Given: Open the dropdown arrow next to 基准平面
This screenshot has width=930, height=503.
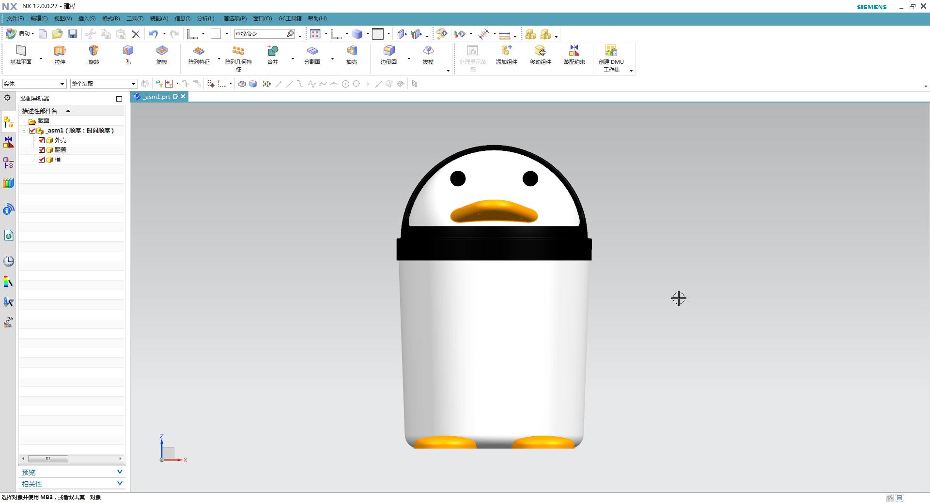Looking at the screenshot, I should coord(41,59).
